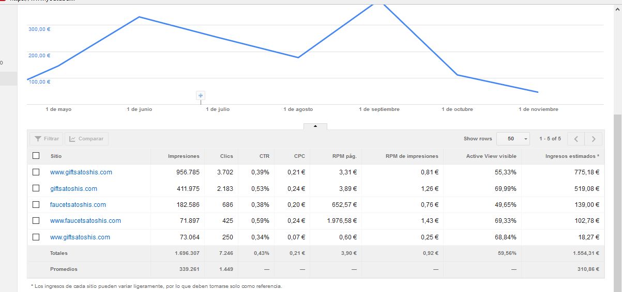Sort by the CTR column header
The image size is (622, 292).
click(264, 156)
